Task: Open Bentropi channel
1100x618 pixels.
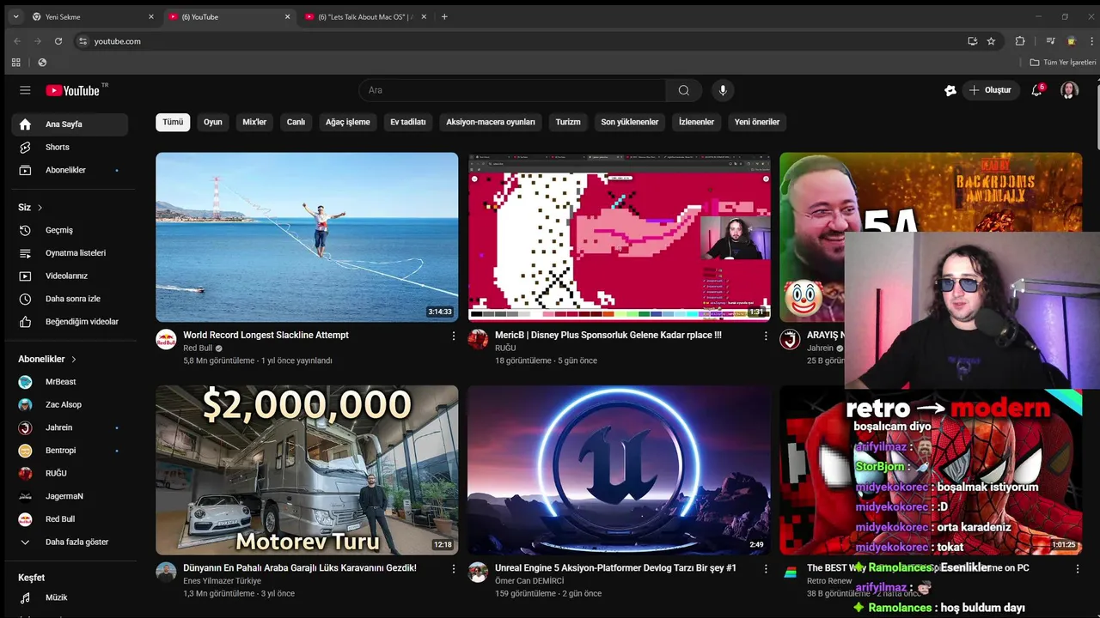Action: pyautogui.click(x=70, y=451)
